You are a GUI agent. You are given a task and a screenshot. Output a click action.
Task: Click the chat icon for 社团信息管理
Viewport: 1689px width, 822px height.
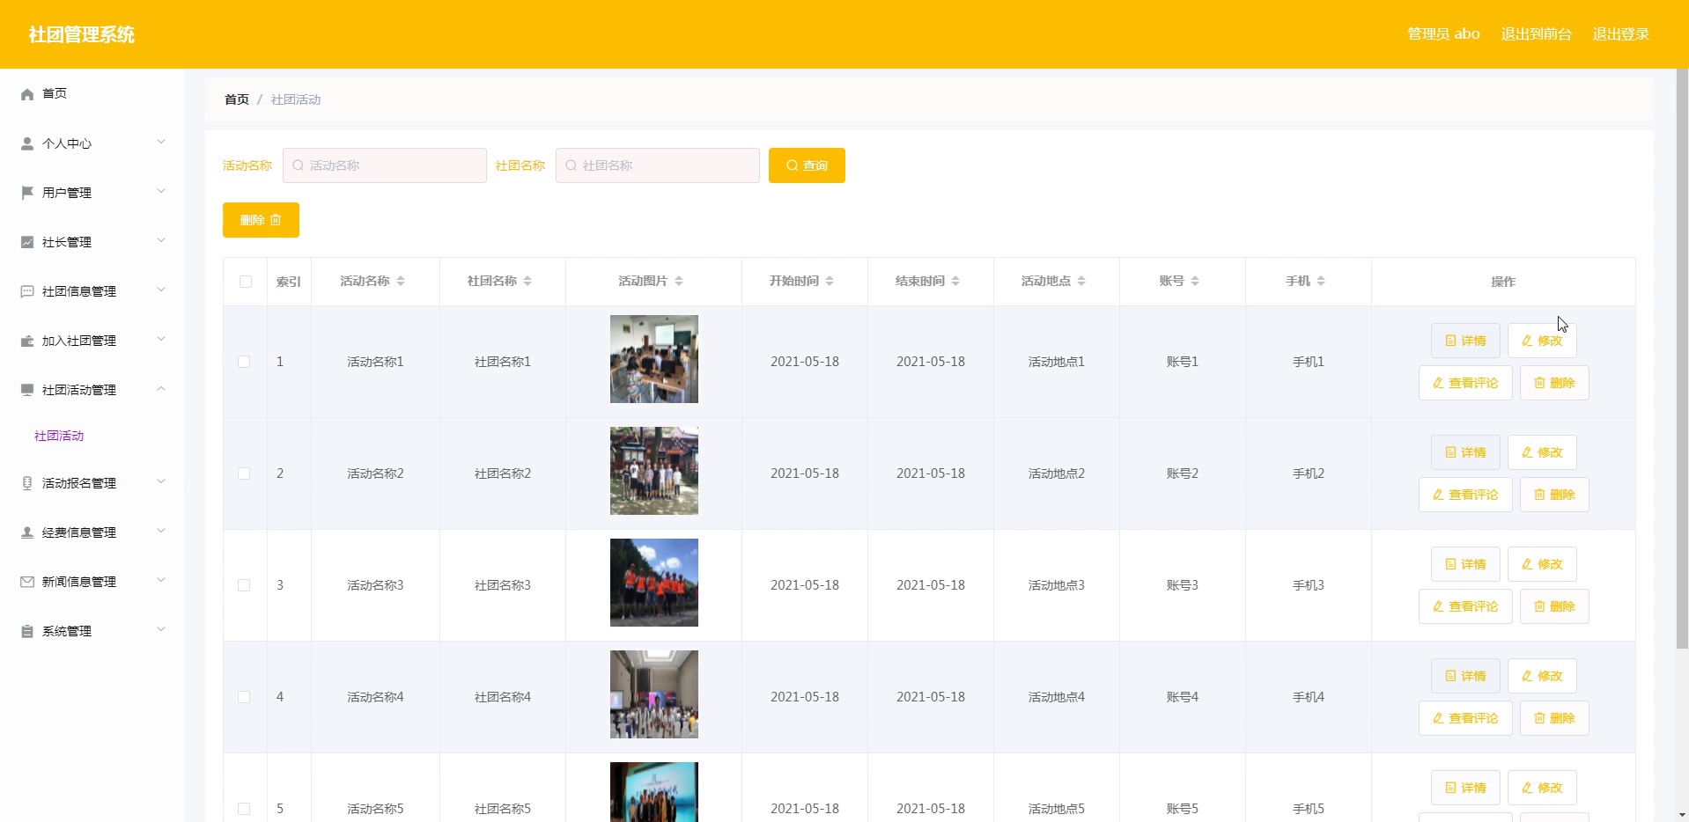click(x=27, y=291)
